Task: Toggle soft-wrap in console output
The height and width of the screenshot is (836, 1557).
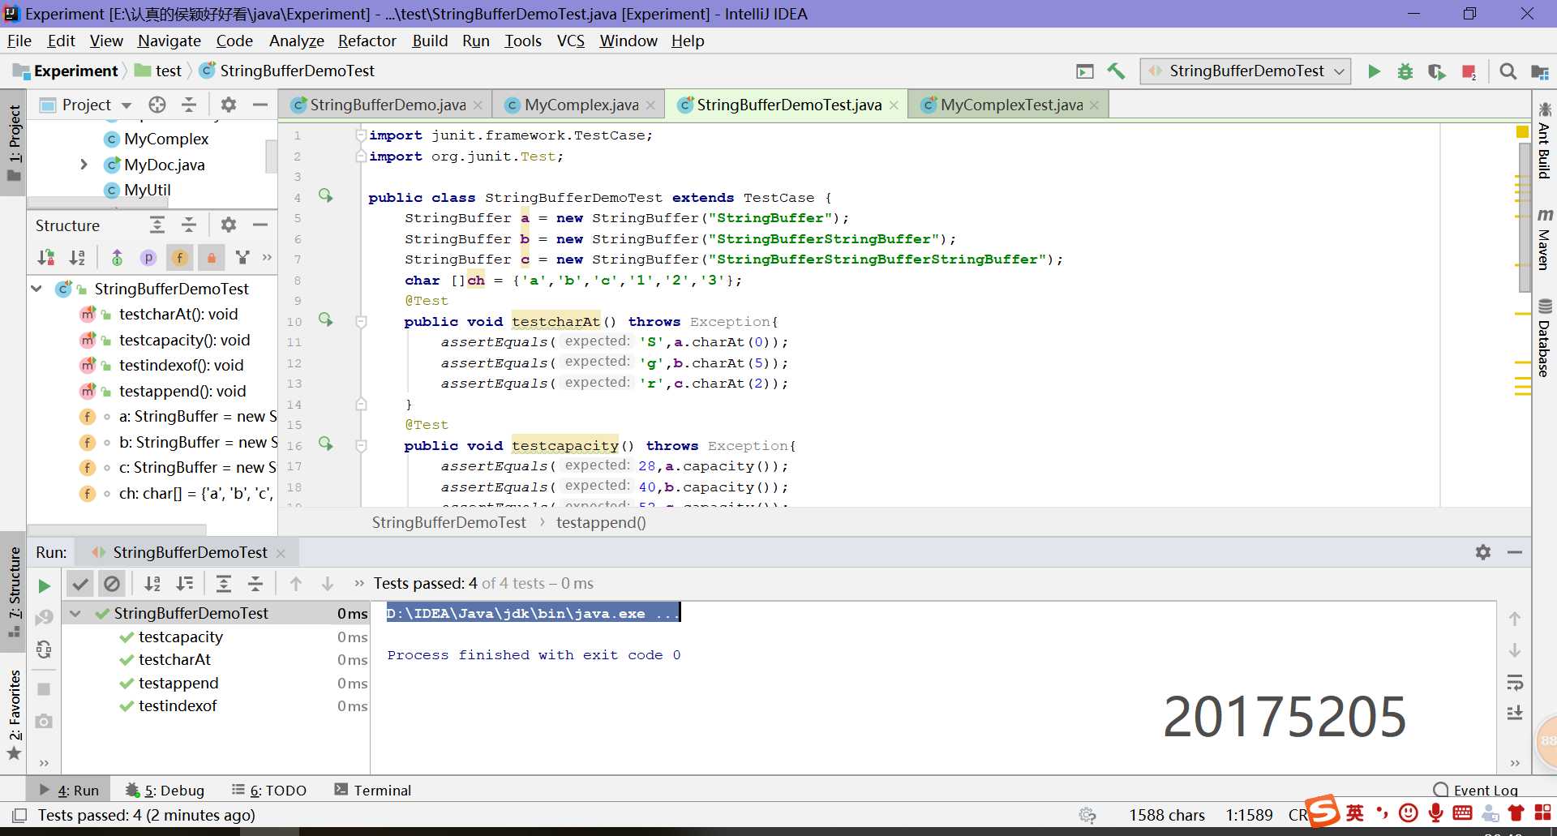Action: tap(1514, 682)
